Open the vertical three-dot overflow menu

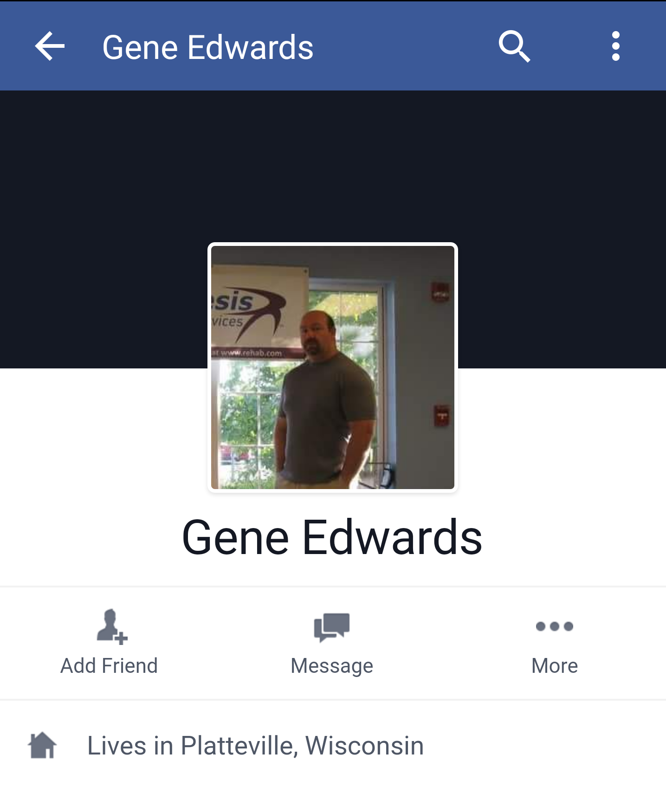click(616, 46)
